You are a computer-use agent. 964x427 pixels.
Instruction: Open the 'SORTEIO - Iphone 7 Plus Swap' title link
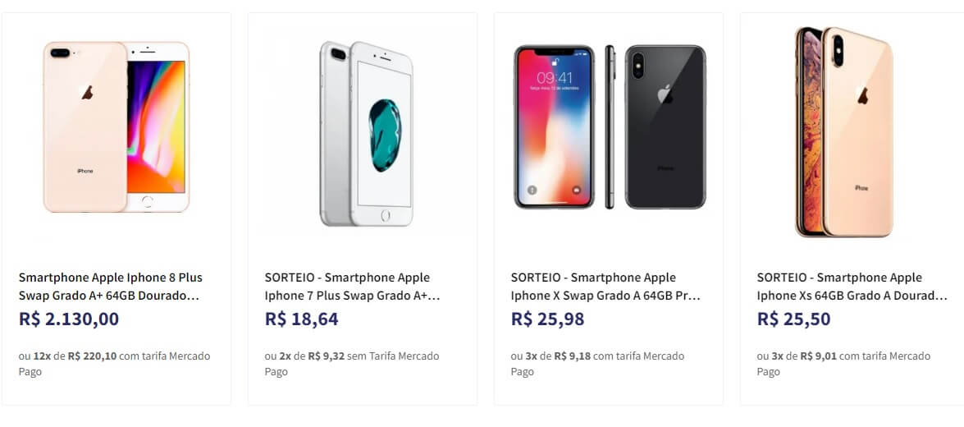352,287
